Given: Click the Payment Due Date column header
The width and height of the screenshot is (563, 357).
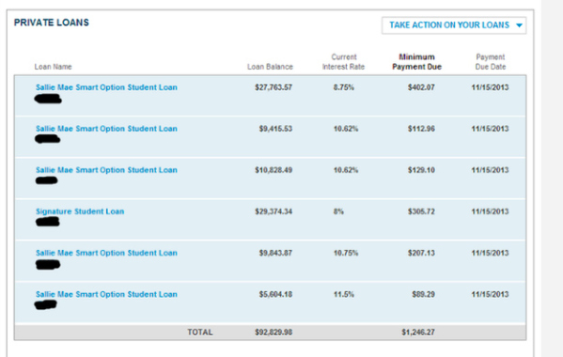Looking at the screenshot, I should coord(491,62).
